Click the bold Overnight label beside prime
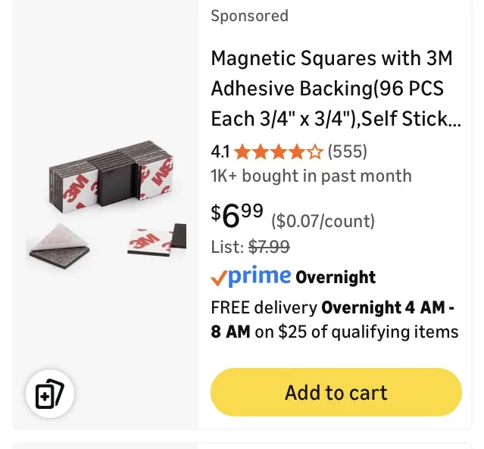The image size is (484, 449). [x=336, y=277]
